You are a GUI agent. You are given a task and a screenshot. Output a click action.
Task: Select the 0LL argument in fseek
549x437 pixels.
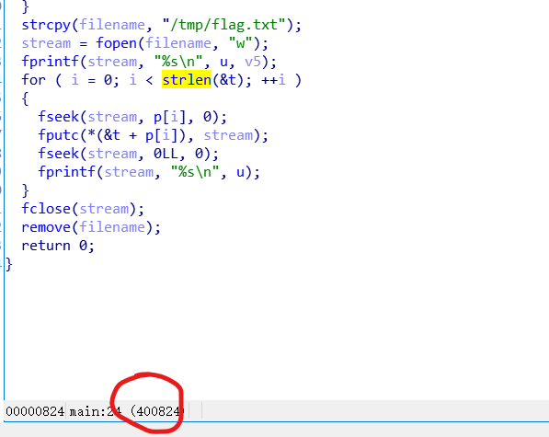point(166,154)
